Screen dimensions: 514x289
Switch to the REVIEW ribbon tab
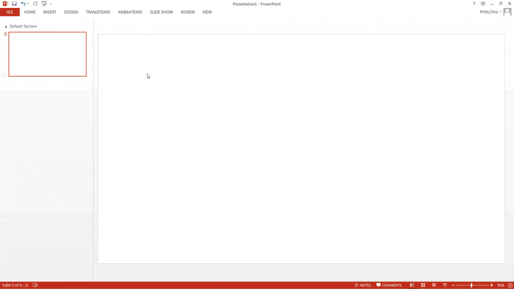[187, 12]
